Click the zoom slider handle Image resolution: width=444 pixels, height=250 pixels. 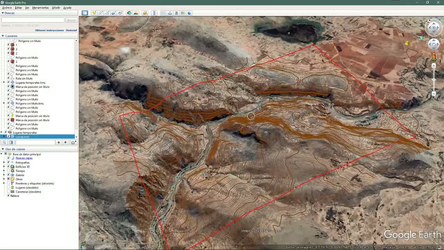[x=434, y=80]
